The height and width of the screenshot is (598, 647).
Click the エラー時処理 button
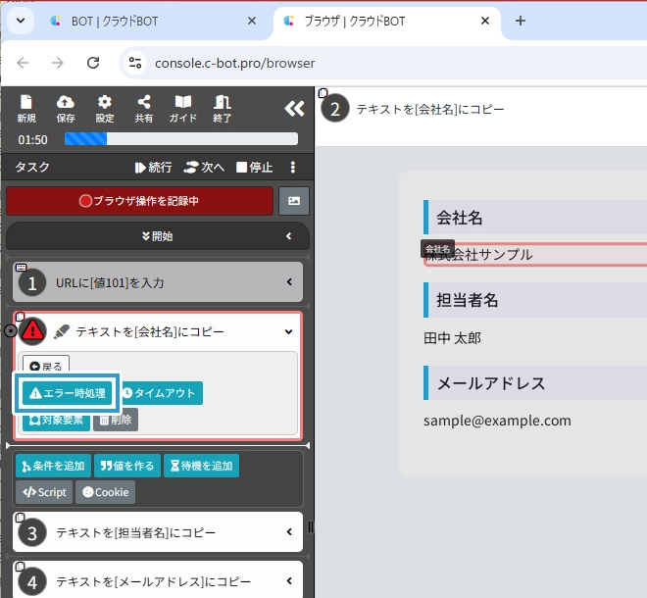point(67,393)
